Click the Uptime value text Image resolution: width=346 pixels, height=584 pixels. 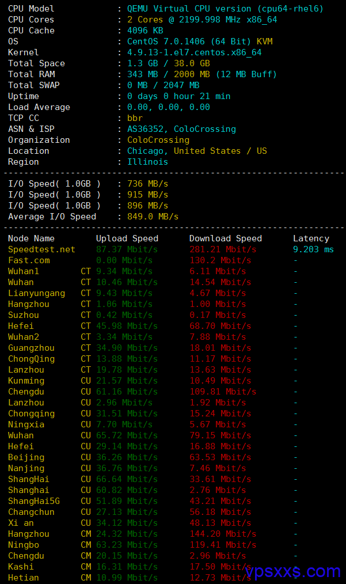point(178,96)
